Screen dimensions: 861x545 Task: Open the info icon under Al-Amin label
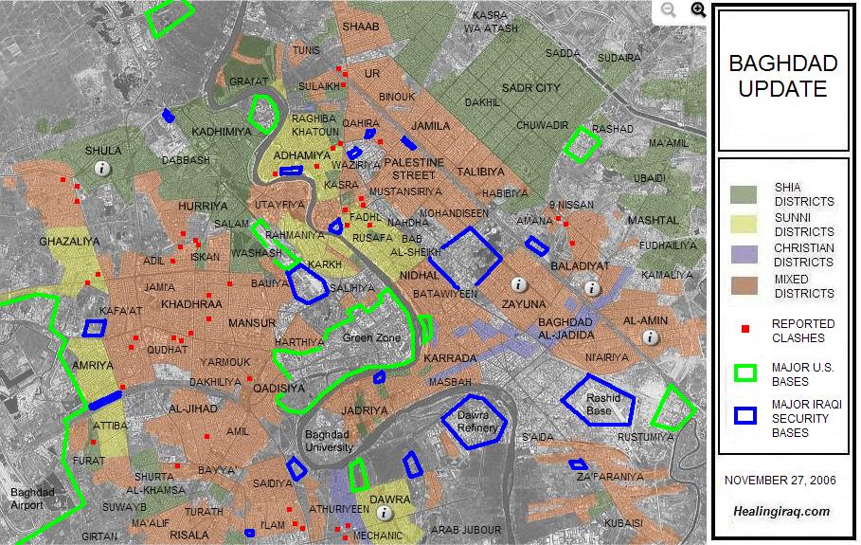click(x=650, y=337)
